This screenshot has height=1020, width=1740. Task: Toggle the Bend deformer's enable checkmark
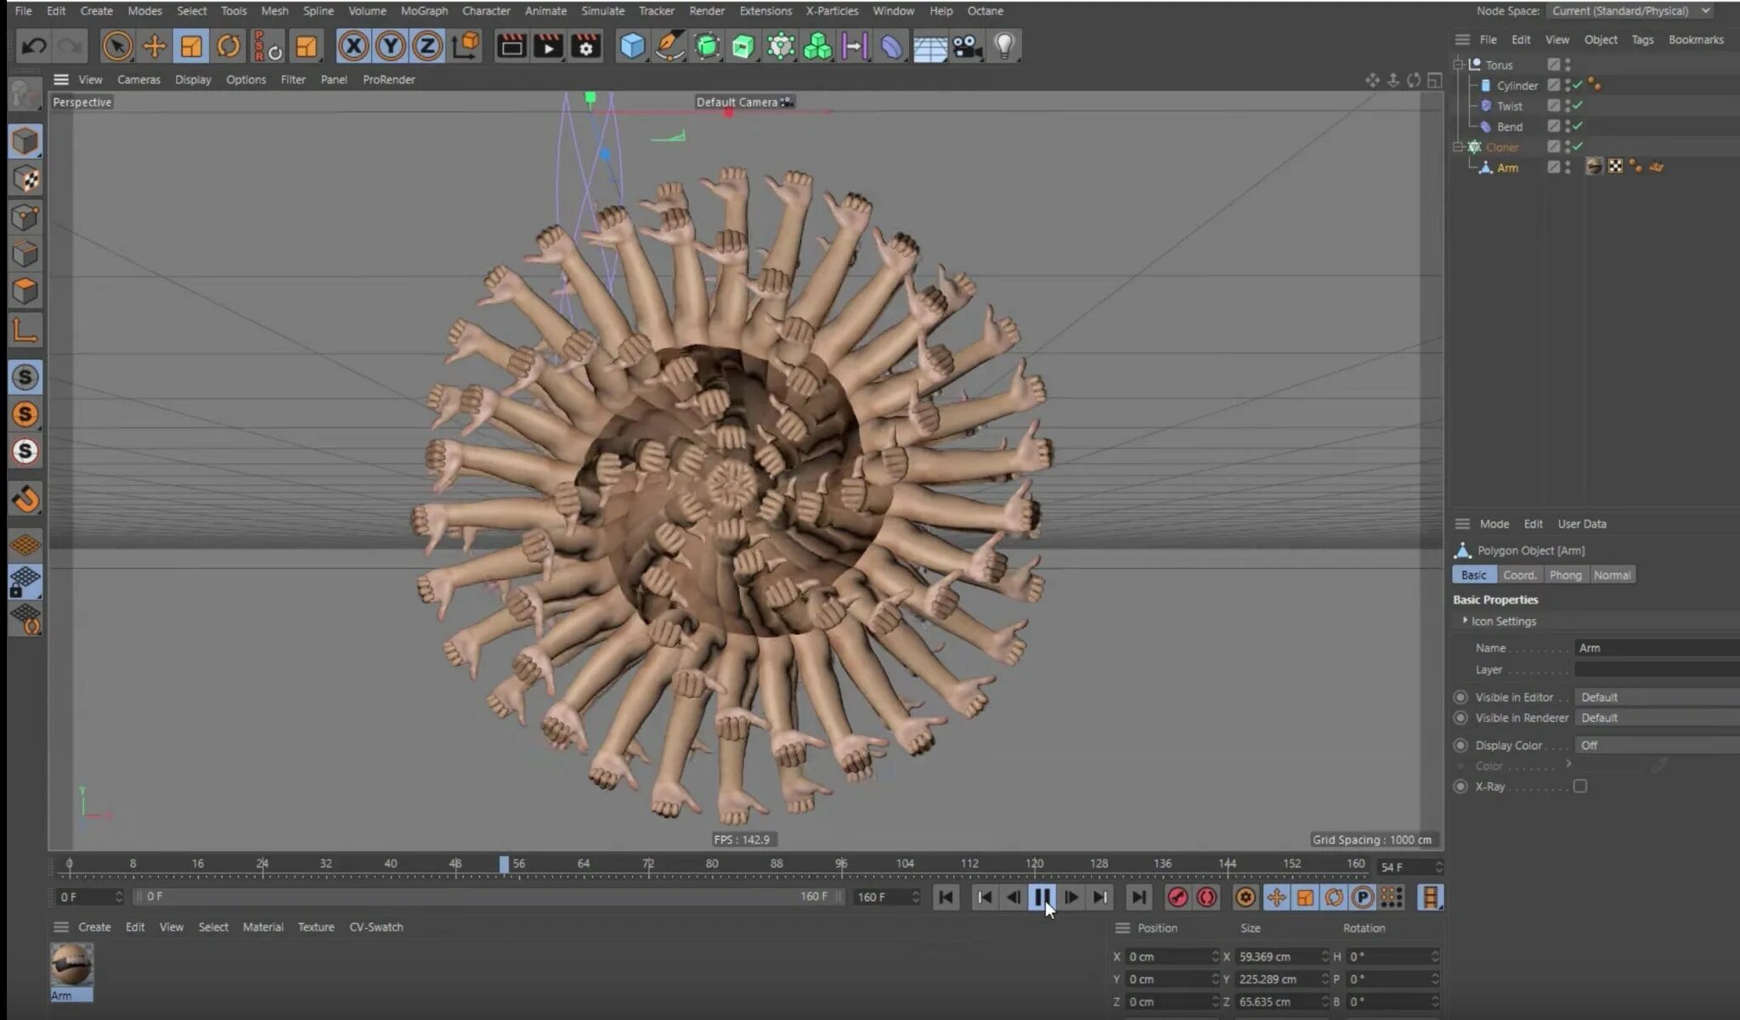click(x=1578, y=126)
